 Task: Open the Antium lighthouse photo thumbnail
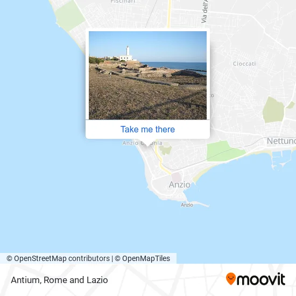tap(147, 75)
